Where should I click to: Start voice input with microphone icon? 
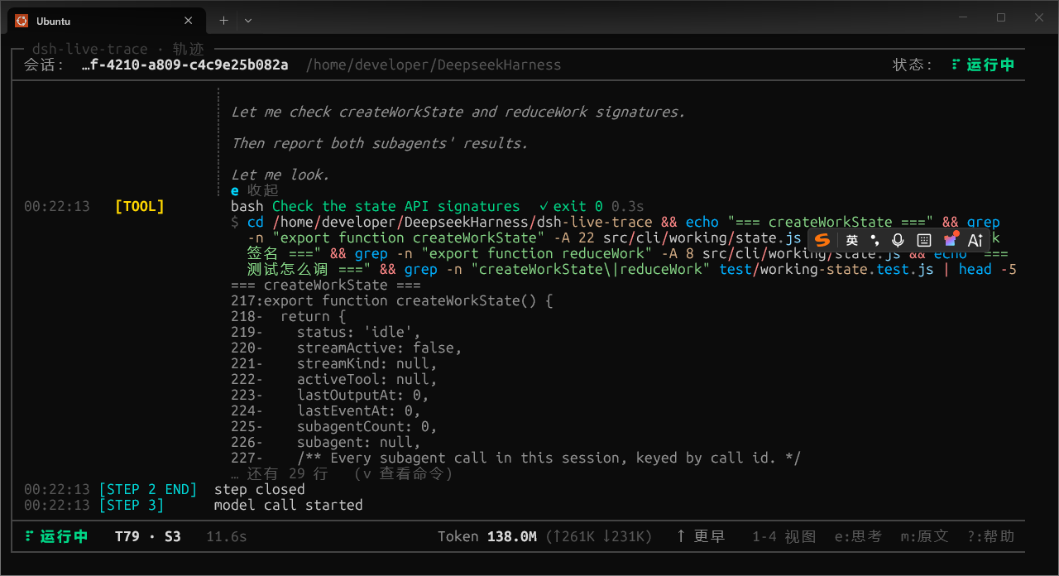898,240
